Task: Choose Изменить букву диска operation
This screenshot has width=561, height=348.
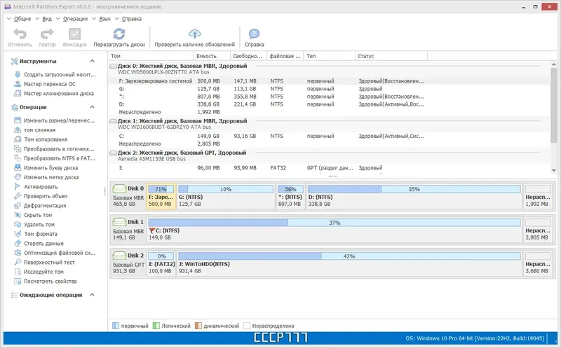Action: (x=46, y=167)
